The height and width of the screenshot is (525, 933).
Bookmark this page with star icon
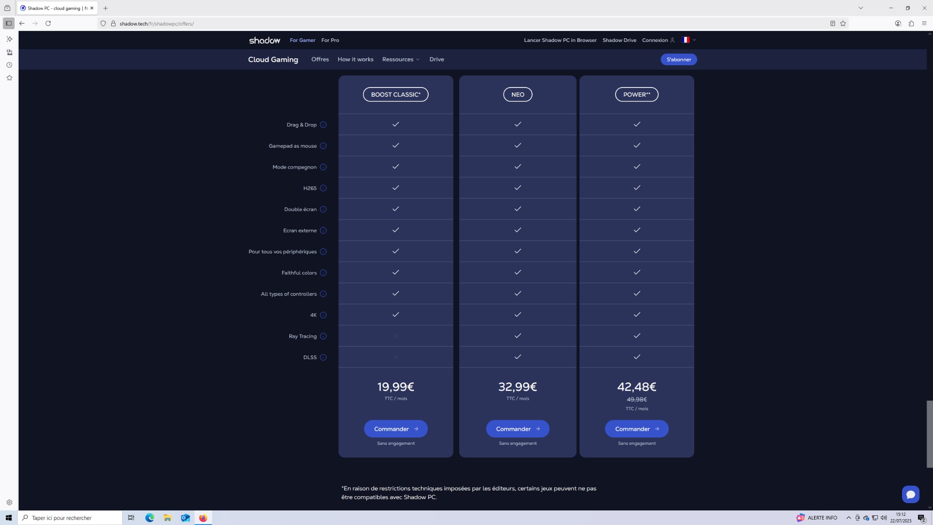pyautogui.click(x=843, y=24)
